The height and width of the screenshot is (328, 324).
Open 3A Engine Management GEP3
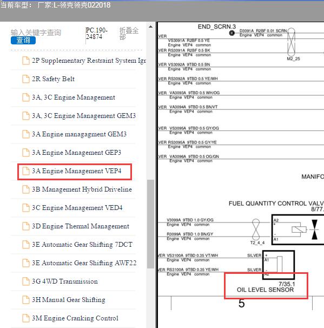[76, 153]
